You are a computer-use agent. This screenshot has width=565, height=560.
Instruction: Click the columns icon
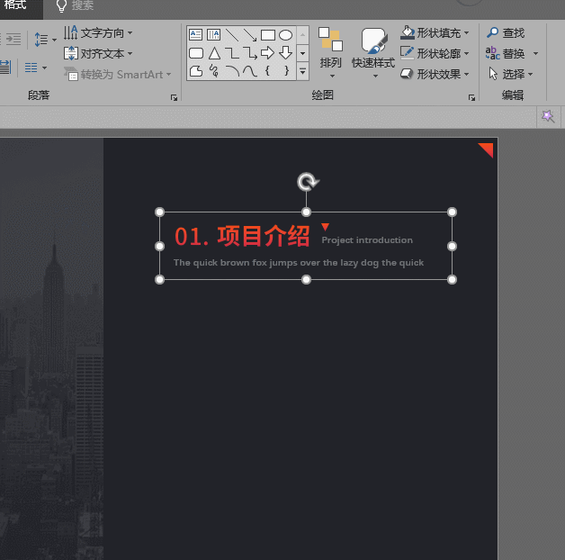tap(31, 68)
